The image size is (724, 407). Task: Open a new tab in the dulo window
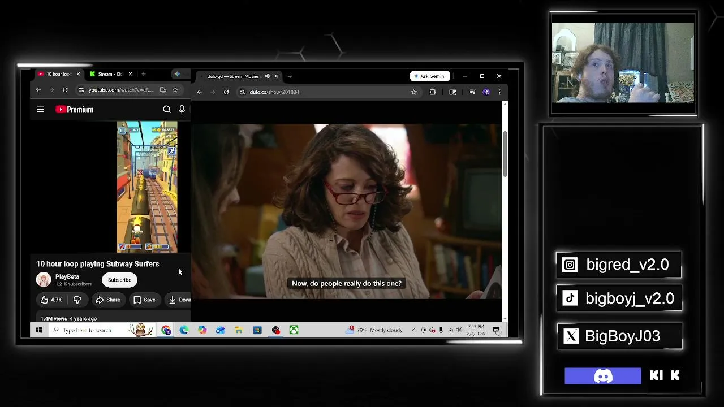(290, 76)
